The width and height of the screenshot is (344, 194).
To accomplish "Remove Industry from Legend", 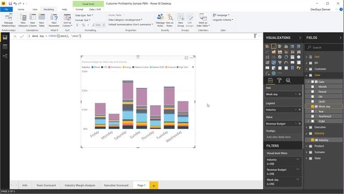I will coord(300,109).
